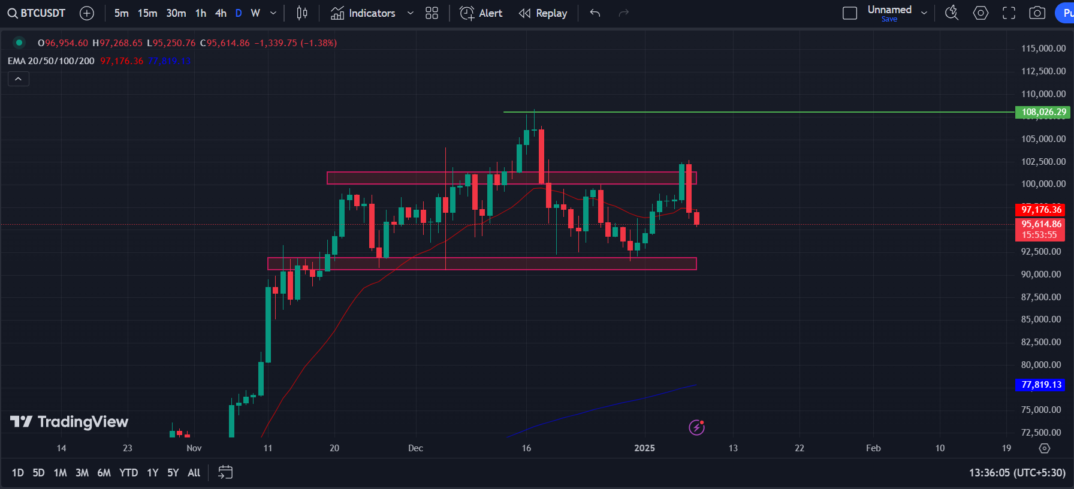
Task: Open chart settings hexagon icon
Action: tap(981, 13)
